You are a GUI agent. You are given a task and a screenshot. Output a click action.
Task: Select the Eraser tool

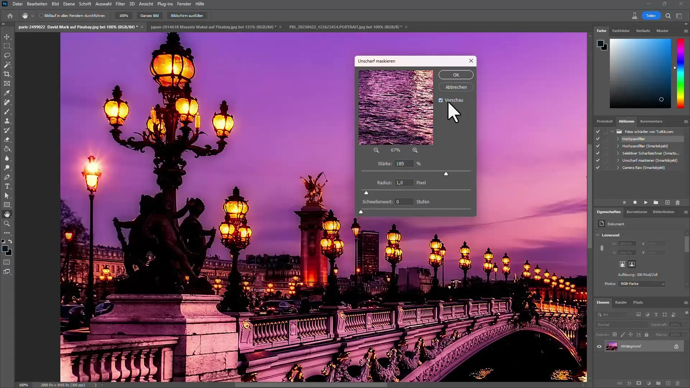pyautogui.click(x=7, y=140)
